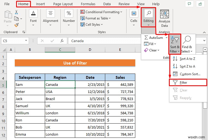Viewport: 208px width, 140px height.
Task: Open the Number percent icon
Action: (69, 13)
